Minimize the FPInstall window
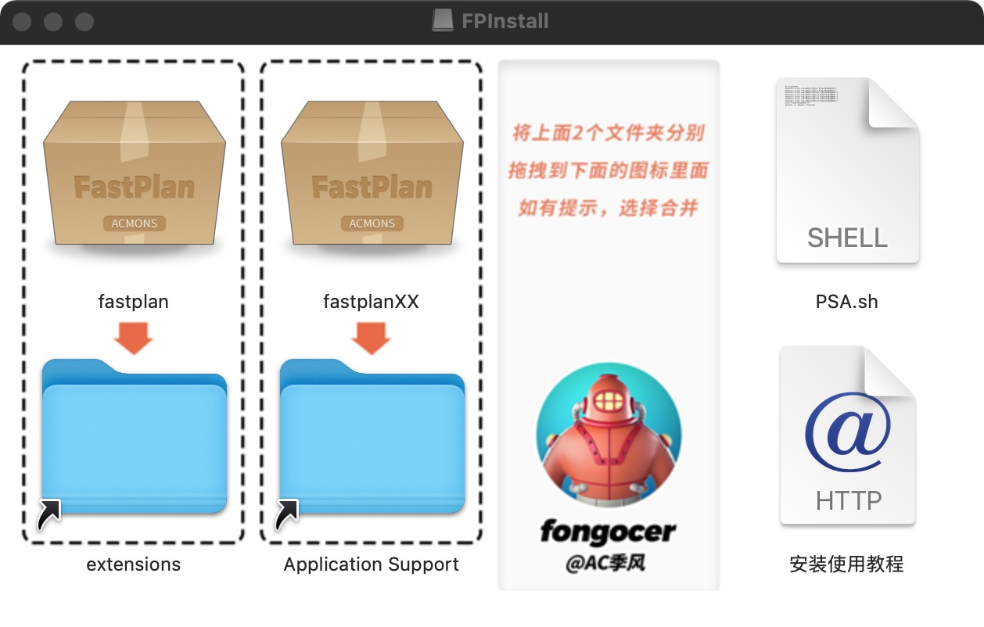Image resolution: width=984 pixels, height=627 pixels. coord(53,21)
